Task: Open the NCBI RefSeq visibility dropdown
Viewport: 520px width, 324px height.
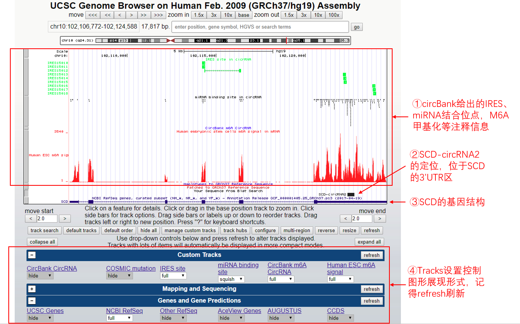Action: [x=119, y=318]
